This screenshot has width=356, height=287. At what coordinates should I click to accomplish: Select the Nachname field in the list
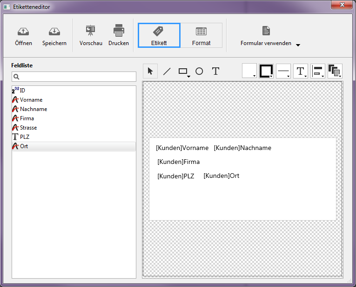34,109
